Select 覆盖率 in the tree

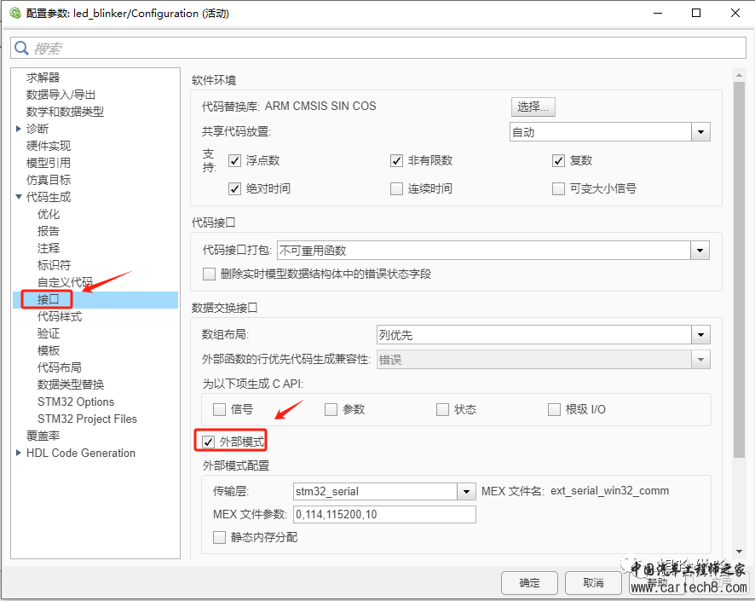click(43, 436)
